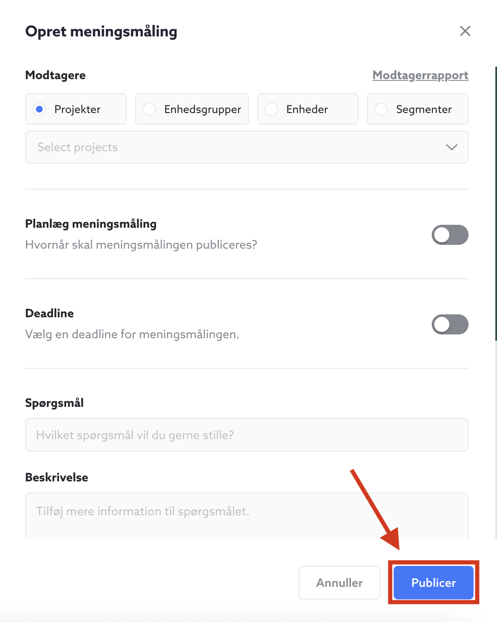Turn on the Deadline switch
497x622 pixels.
click(x=450, y=324)
